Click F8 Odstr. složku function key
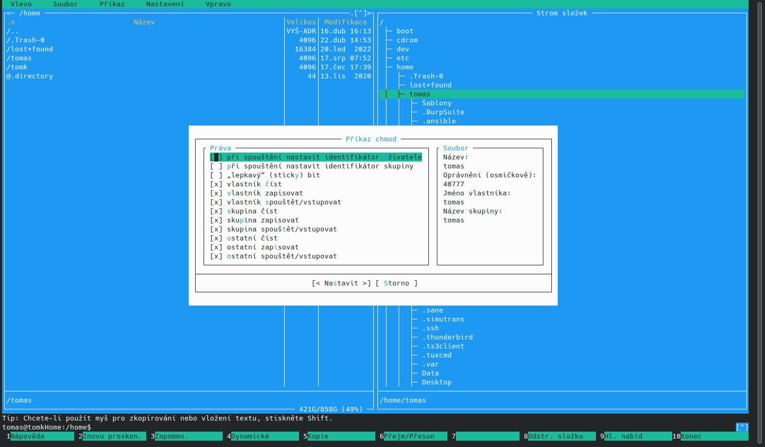Screen dimensions: 765x447 560,436
